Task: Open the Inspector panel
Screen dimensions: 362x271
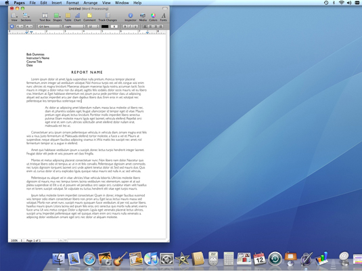Action: [131, 17]
